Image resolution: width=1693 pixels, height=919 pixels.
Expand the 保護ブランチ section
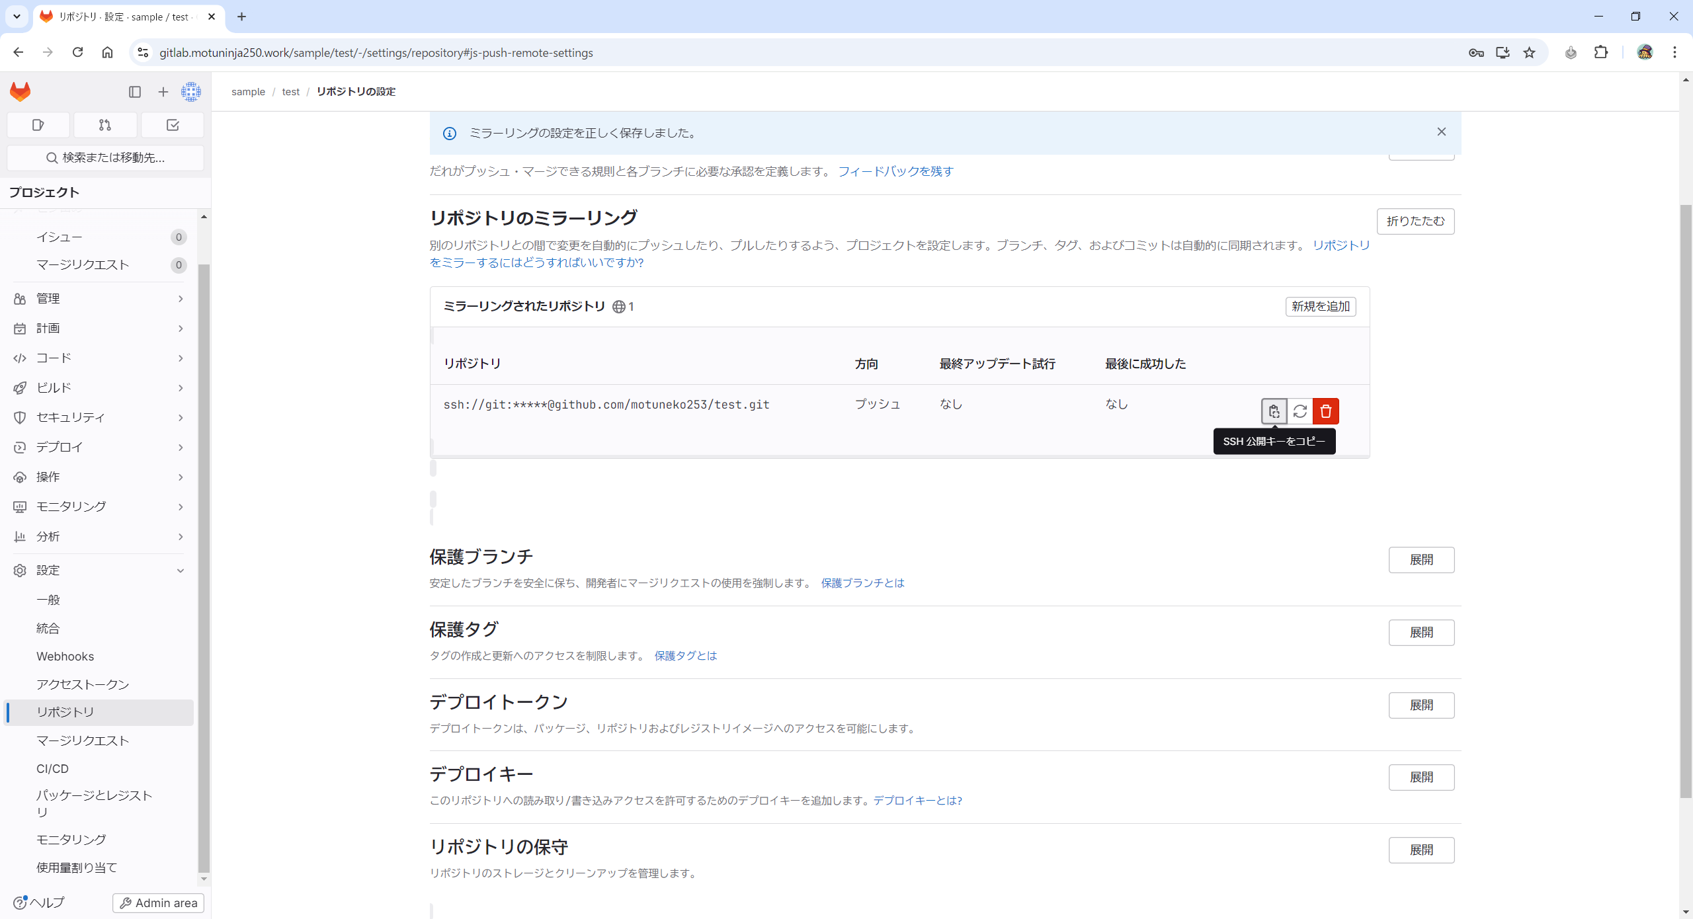[x=1421, y=560]
